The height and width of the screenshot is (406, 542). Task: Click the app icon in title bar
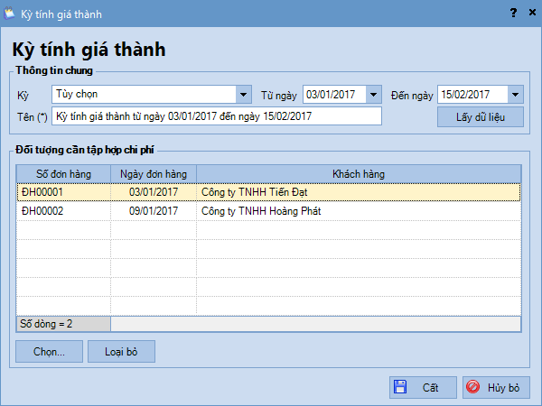11,13
